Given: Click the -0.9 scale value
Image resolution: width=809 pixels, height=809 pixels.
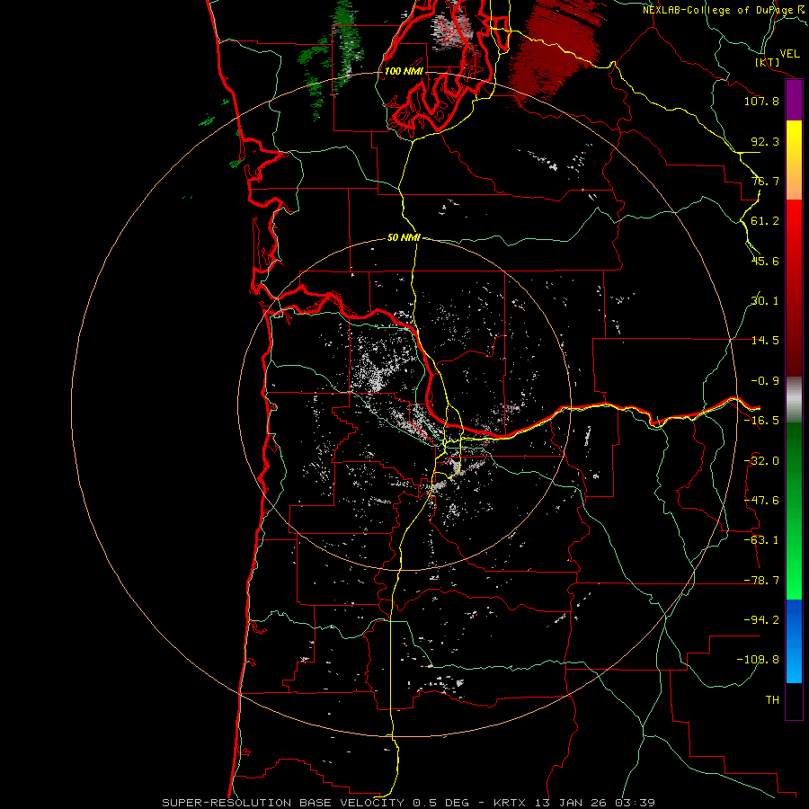Looking at the screenshot, I should click(765, 381).
